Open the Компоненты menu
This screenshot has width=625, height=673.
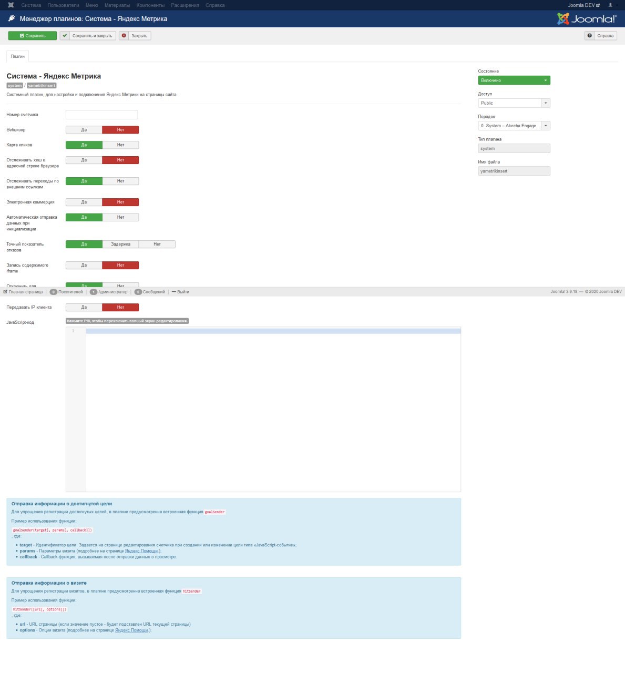150,5
